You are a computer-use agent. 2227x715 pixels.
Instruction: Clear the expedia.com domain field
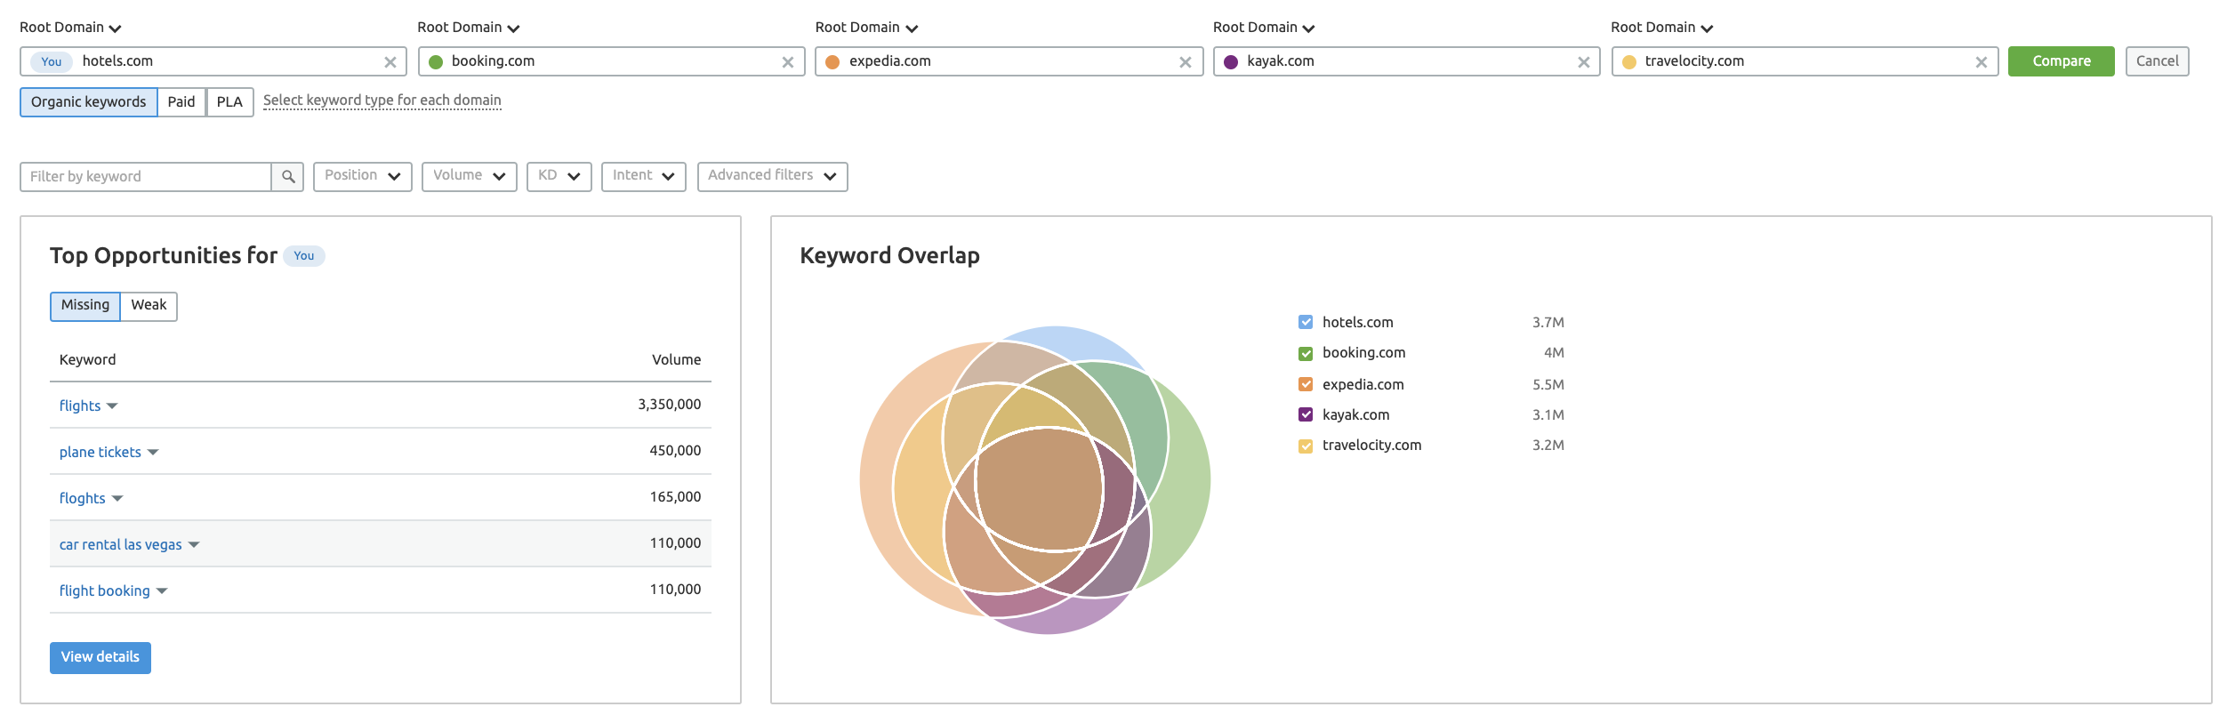coord(1185,62)
